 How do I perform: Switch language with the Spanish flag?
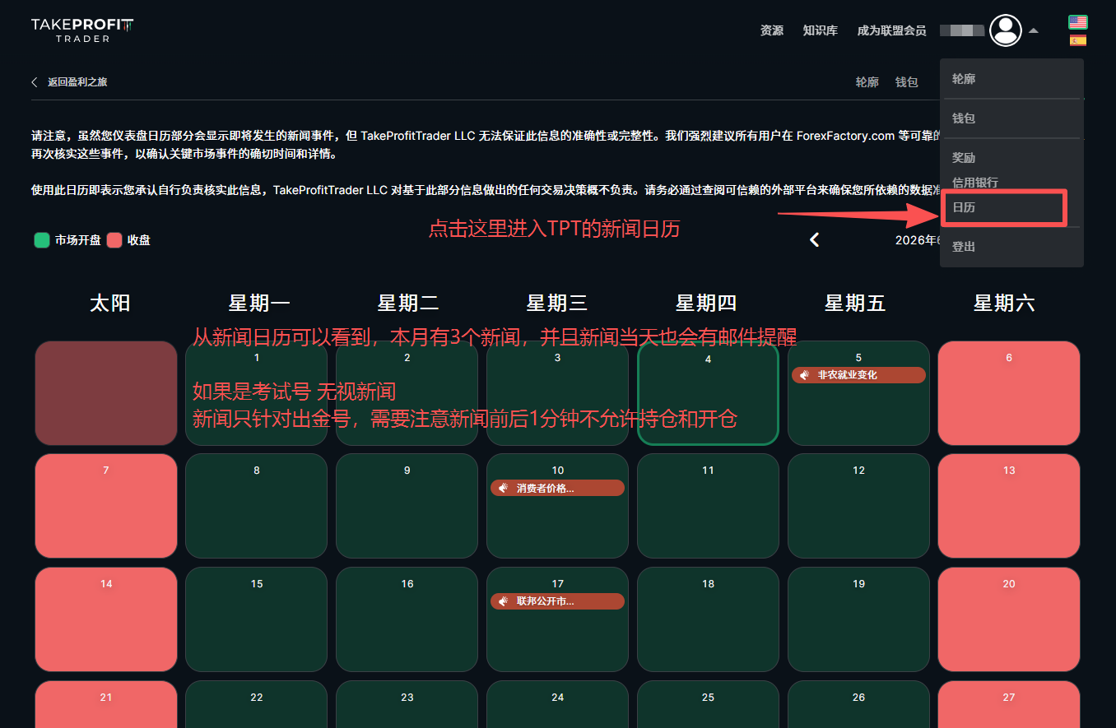[x=1077, y=40]
